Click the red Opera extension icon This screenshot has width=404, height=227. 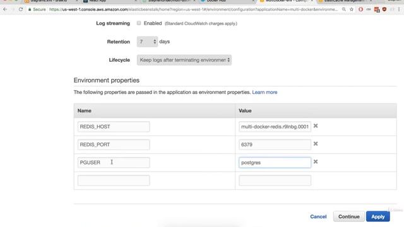pyautogui.click(x=360, y=9)
